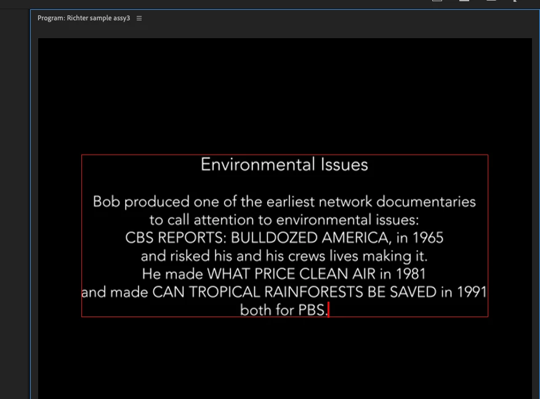This screenshot has height=399, width=540.
Task: Click the line 'Bob produced one of the earliest network documentaries'
Action: tap(284, 202)
